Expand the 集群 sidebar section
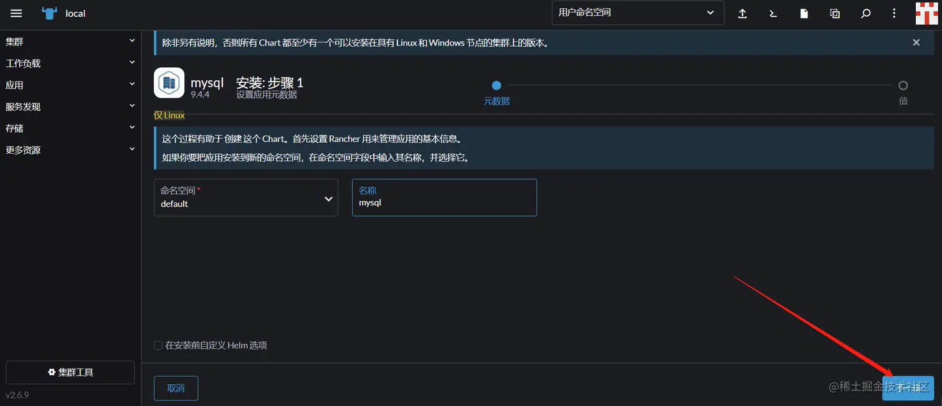Viewport: 942px width, 406px height. pos(70,42)
